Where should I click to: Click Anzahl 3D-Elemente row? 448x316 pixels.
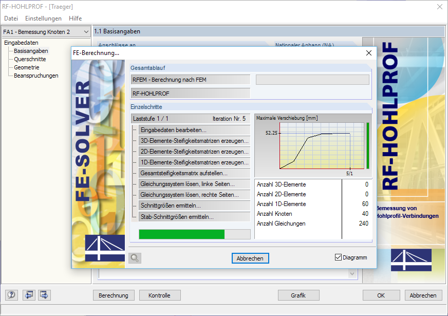point(313,184)
